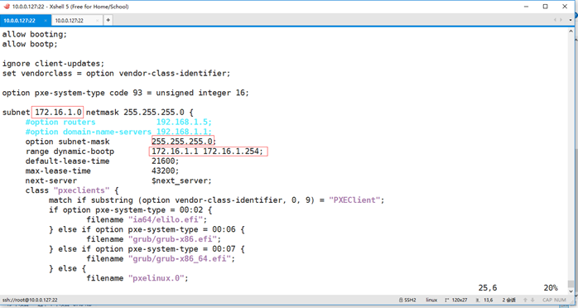Click '#option domain-name-servers' comment line
578x308 pixels.
pyautogui.click(x=118, y=132)
